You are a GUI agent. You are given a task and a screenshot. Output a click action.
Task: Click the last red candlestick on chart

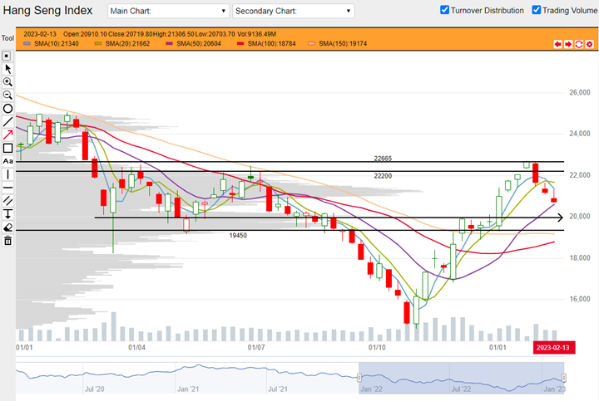[554, 200]
